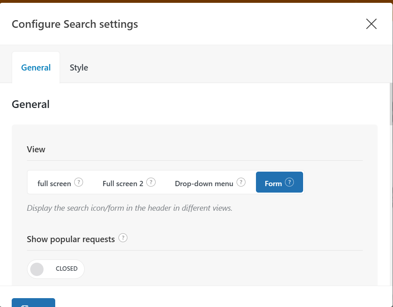Click help icon beside Full screen 2
This screenshot has width=393, height=307.
151,182
